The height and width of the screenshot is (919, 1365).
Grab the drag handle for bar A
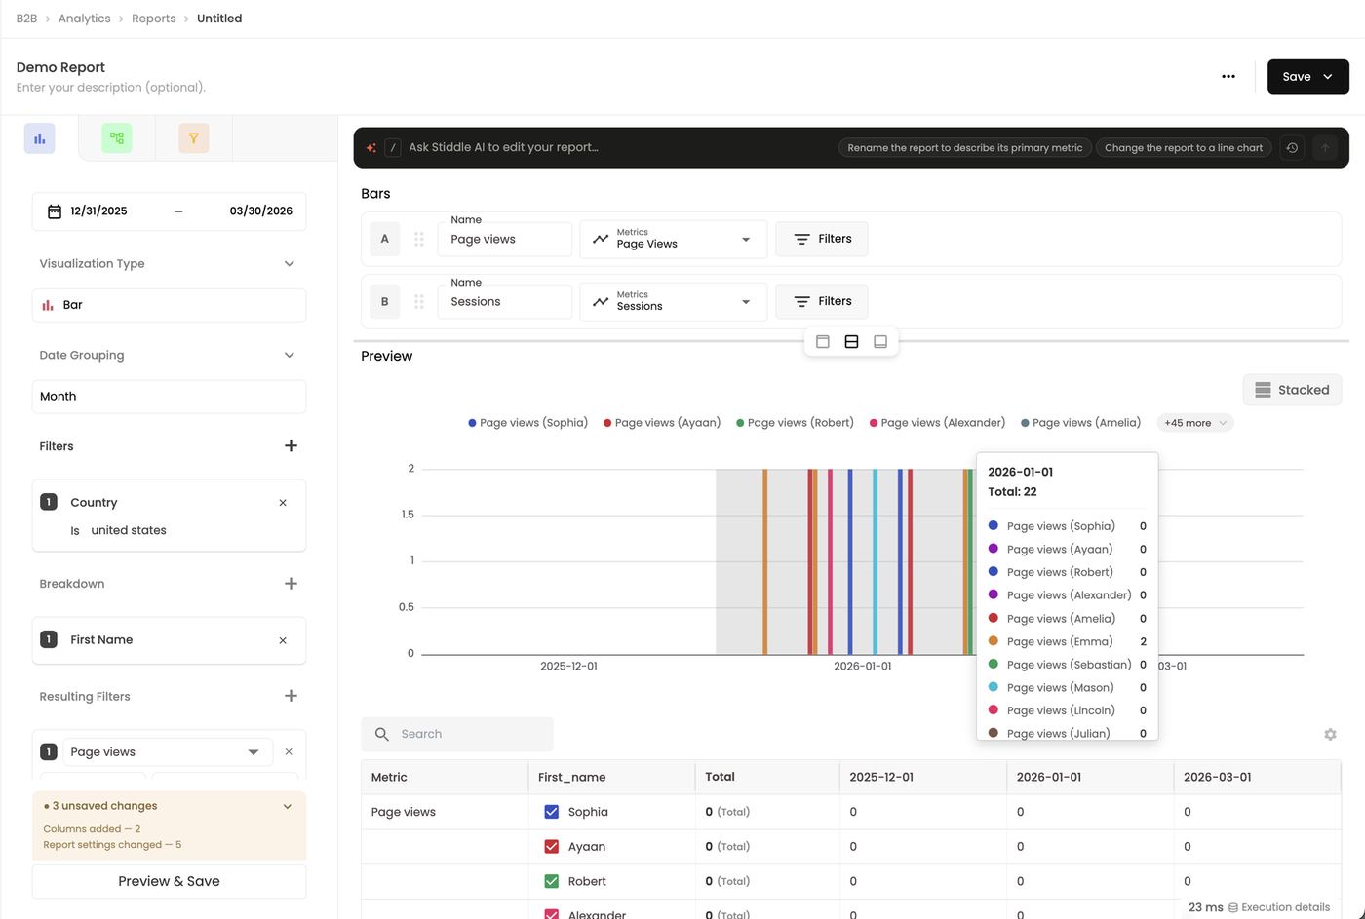click(419, 240)
